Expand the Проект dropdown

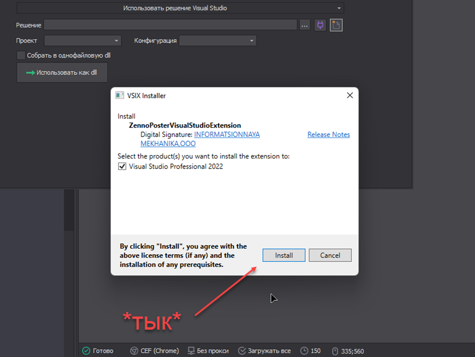click(x=83, y=41)
